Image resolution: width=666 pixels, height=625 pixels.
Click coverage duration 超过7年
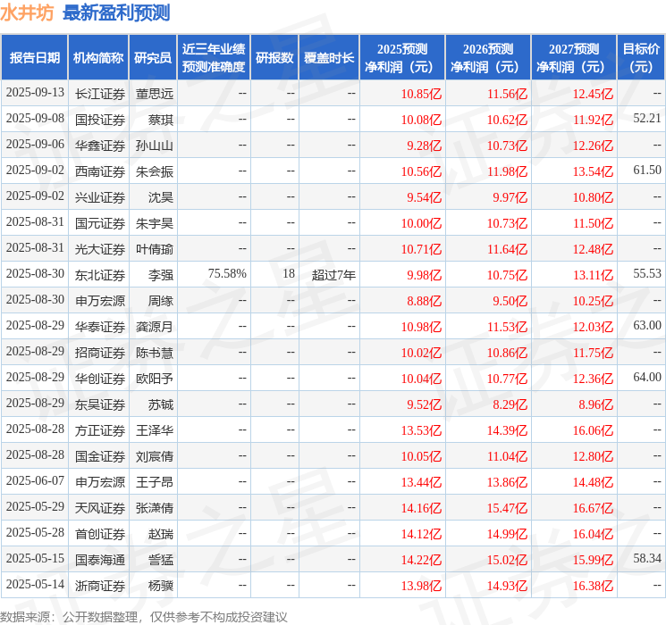point(333,275)
